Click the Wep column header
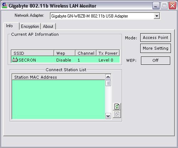 (x=64, y=53)
